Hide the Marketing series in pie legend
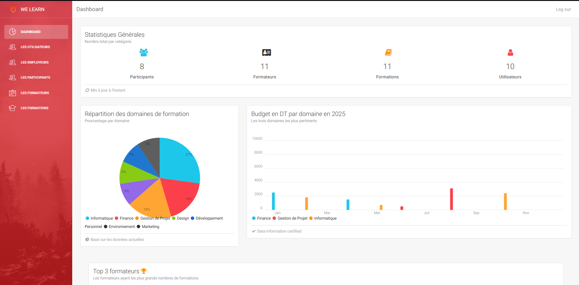 tap(148, 227)
